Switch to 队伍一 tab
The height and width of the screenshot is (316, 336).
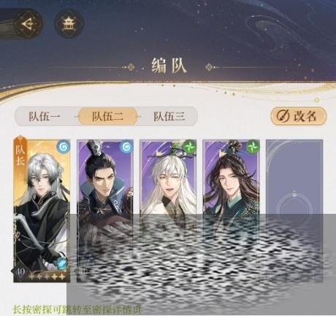coord(45,116)
